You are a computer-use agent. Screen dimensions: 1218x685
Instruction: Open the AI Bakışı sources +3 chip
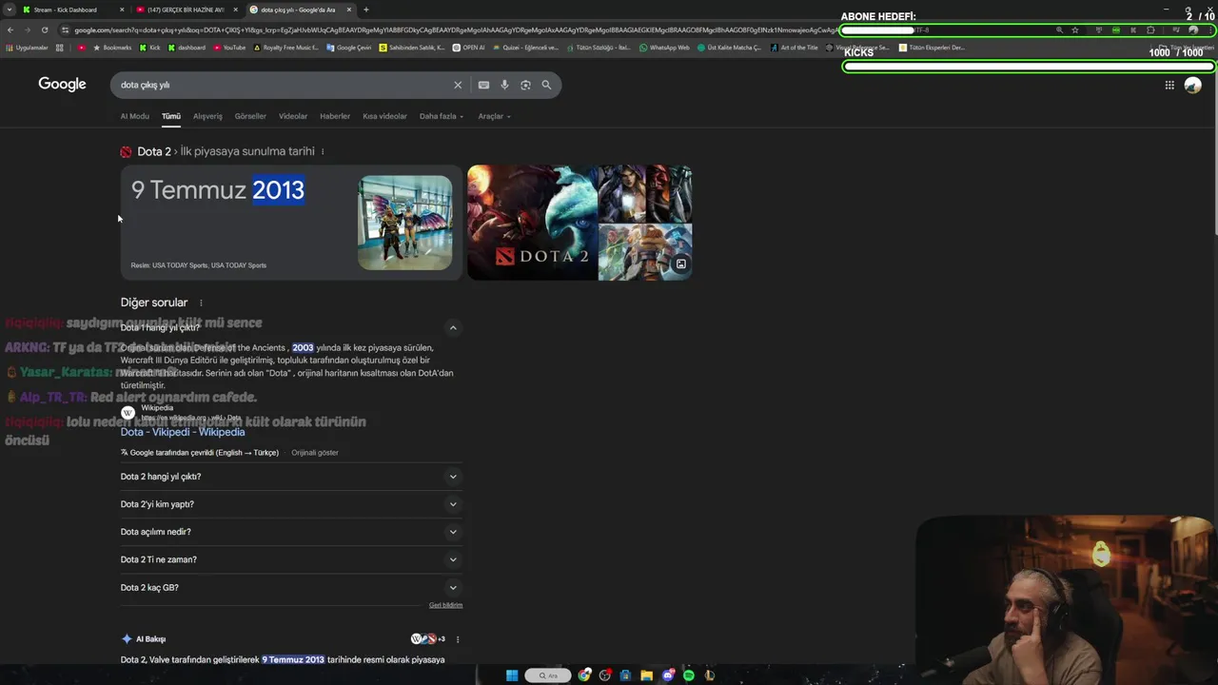[428, 639]
